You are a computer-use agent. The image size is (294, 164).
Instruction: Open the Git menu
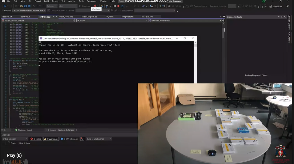30,1
